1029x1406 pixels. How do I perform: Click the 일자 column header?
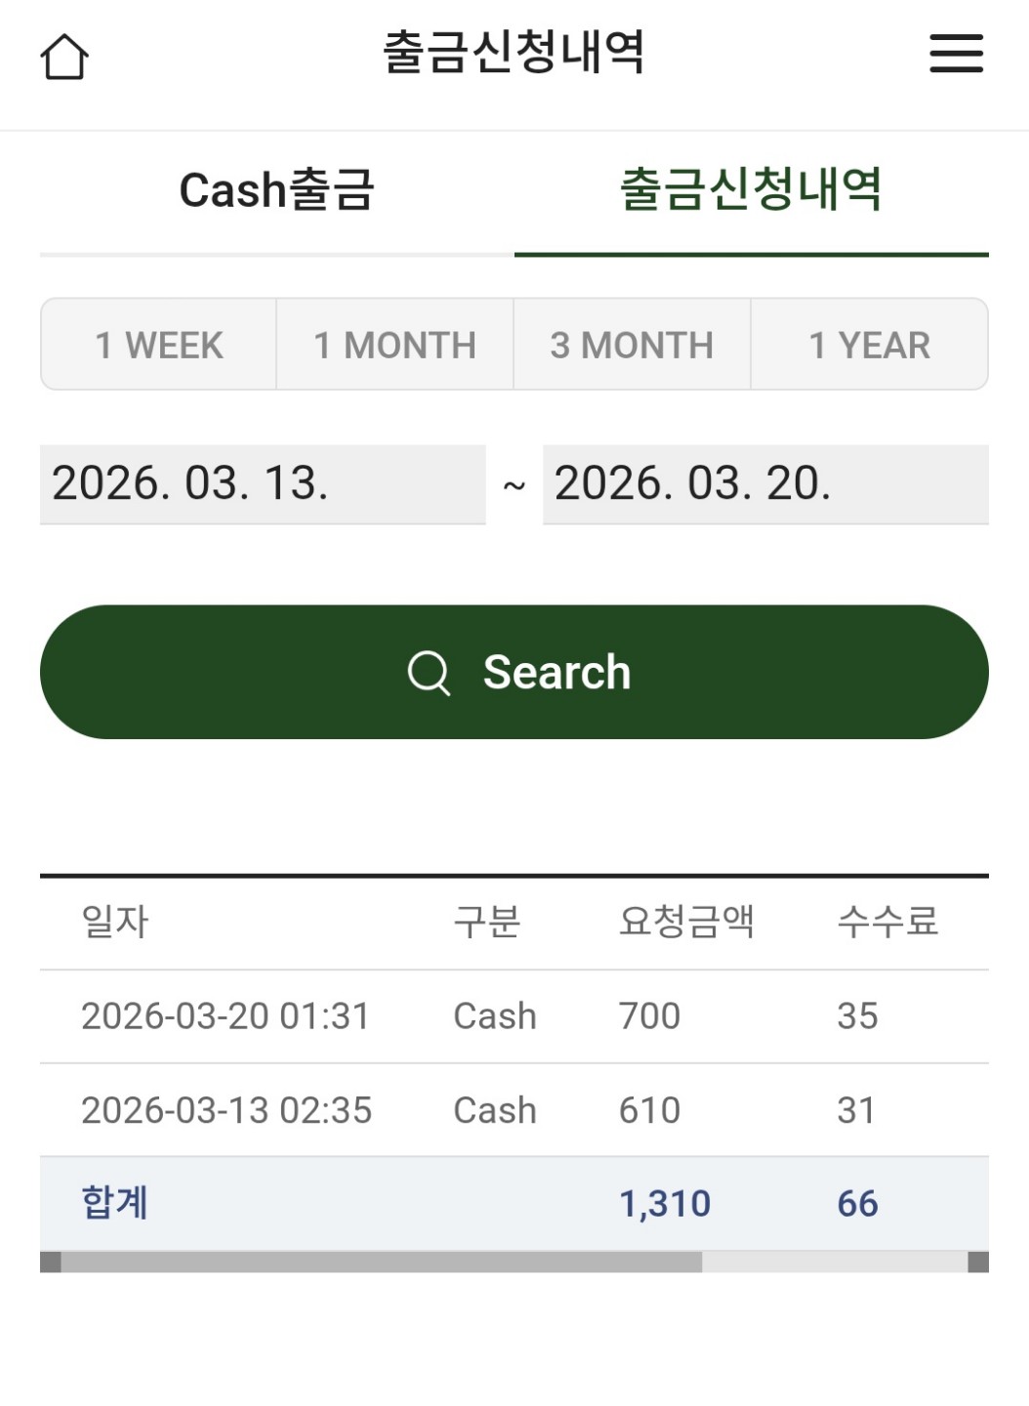115,922
